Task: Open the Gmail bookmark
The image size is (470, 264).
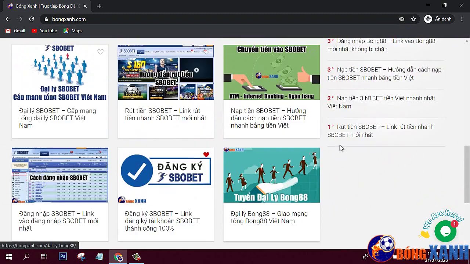Action: (15, 31)
